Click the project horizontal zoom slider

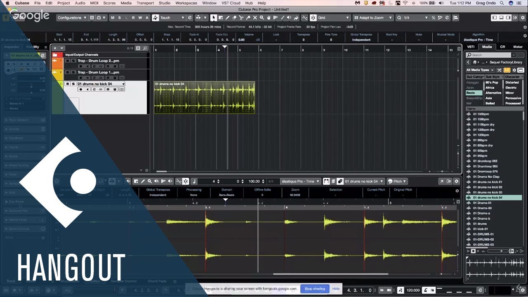(x=442, y=171)
